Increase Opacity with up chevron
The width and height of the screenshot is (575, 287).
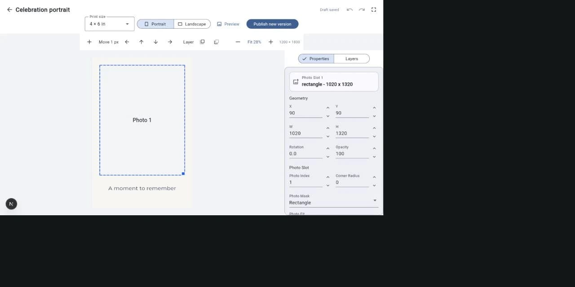click(374, 148)
